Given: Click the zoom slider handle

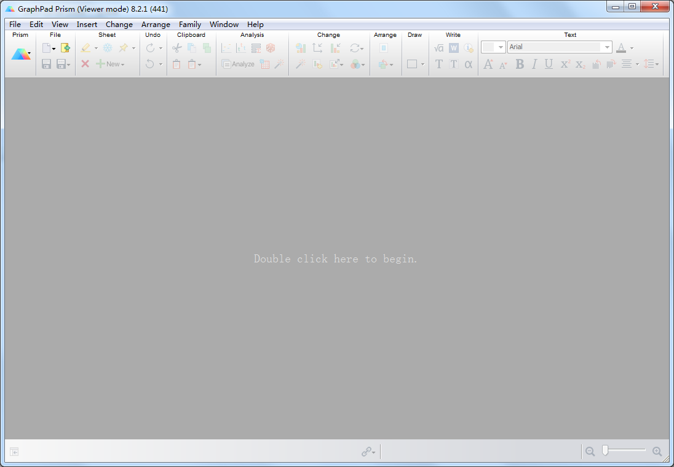Looking at the screenshot, I should point(605,450).
